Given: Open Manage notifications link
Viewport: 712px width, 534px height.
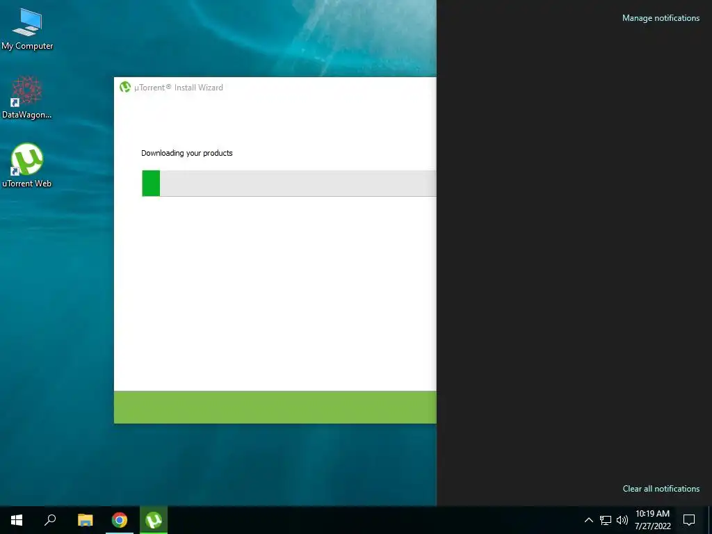Looking at the screenshot, I should point(661,18).
